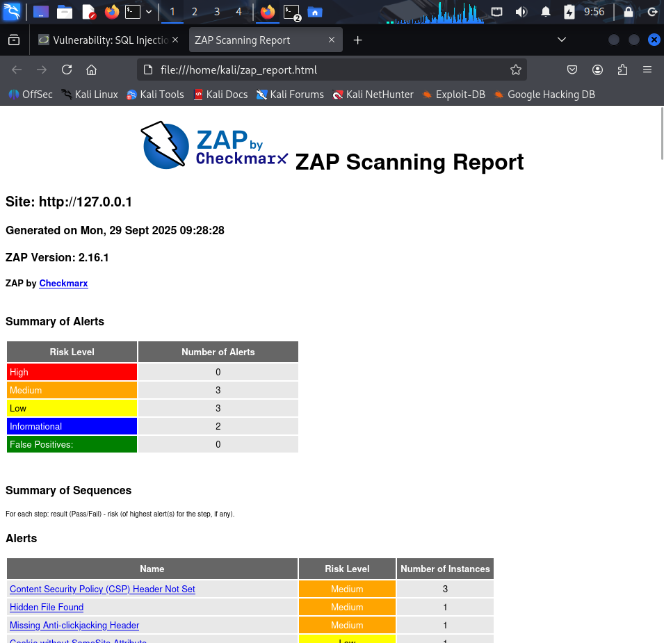Click the file manager icon in top panel
664x643 pixels.
click(65, 12)
